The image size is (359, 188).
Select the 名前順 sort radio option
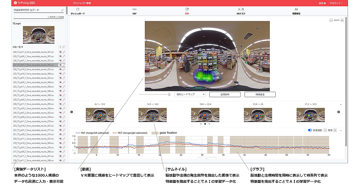[57, 17]
